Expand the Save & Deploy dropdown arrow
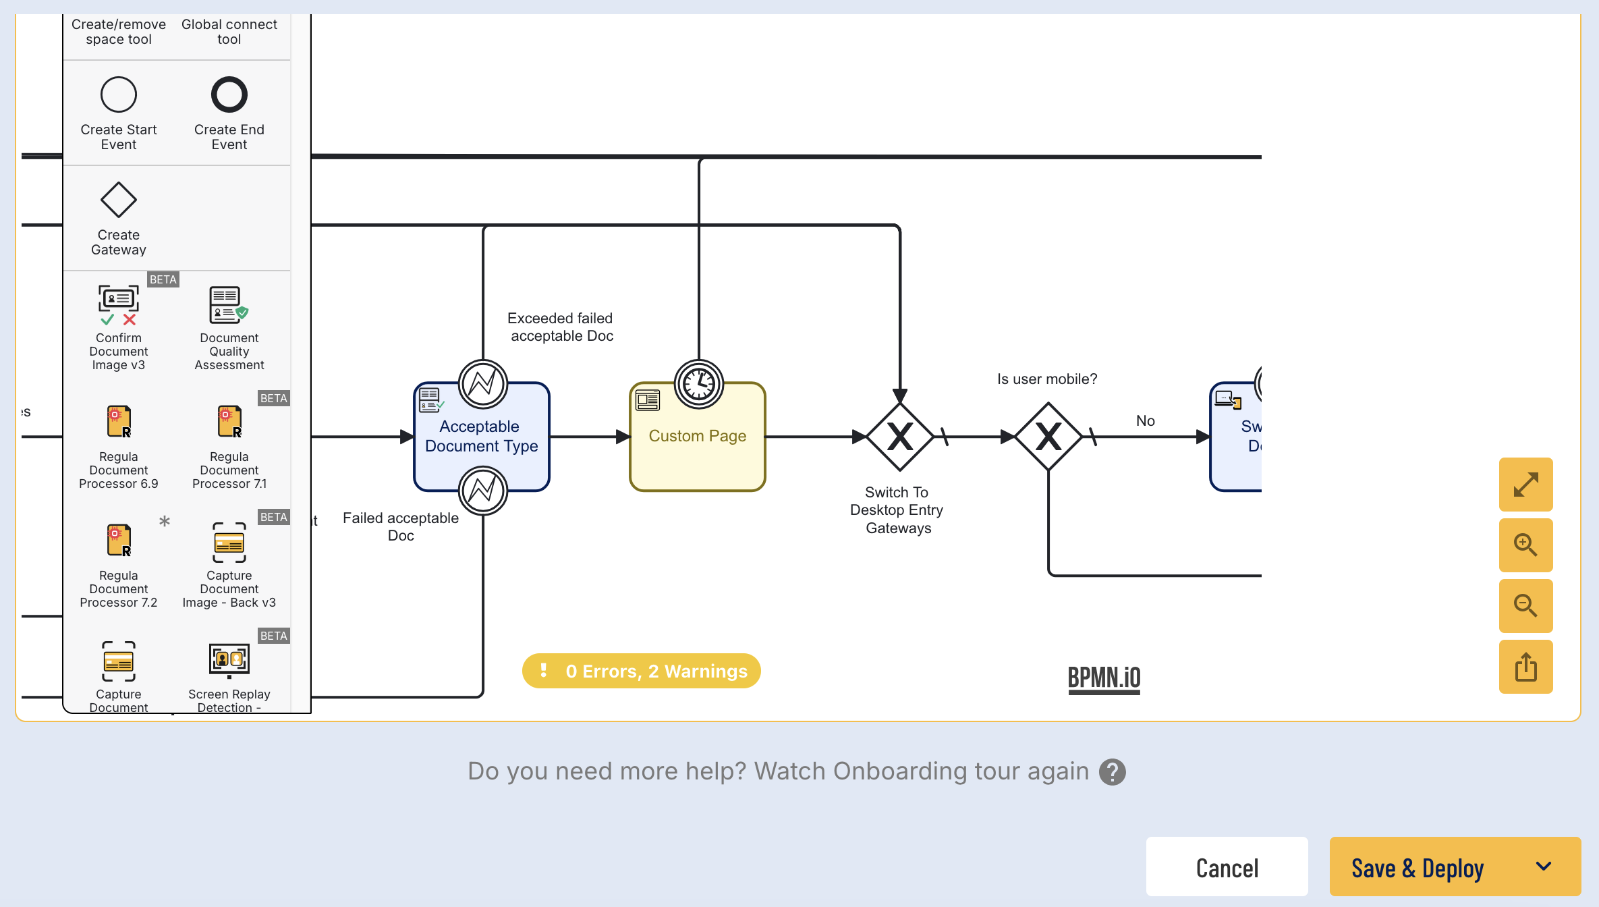 (x=1544, y=867)
